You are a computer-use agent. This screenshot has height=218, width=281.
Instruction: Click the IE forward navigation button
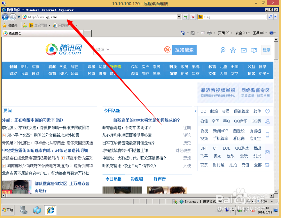pos(13,17)
